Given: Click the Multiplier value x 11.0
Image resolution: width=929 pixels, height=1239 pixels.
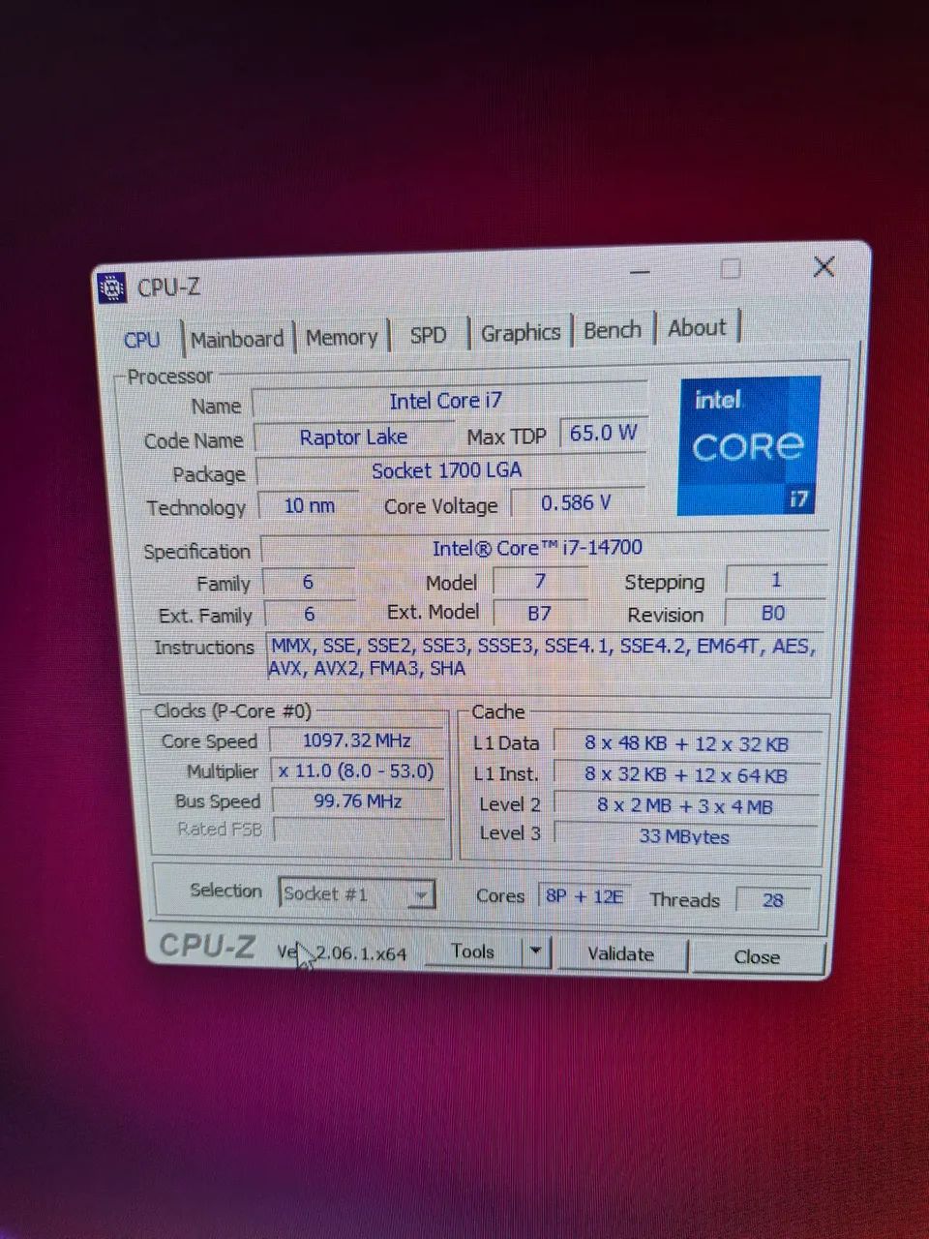Looking at the screenshot, I should pos(357,771).
